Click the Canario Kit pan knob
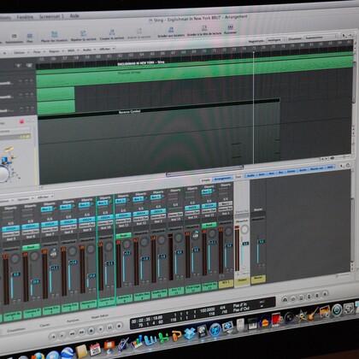The width and height of the screenshot is (359, 359). [109, 246]
